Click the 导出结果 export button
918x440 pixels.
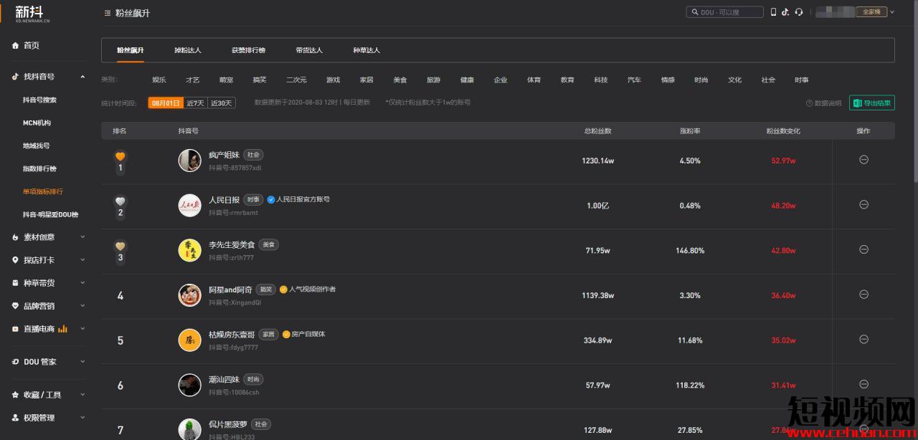click(x=872, y=103)
